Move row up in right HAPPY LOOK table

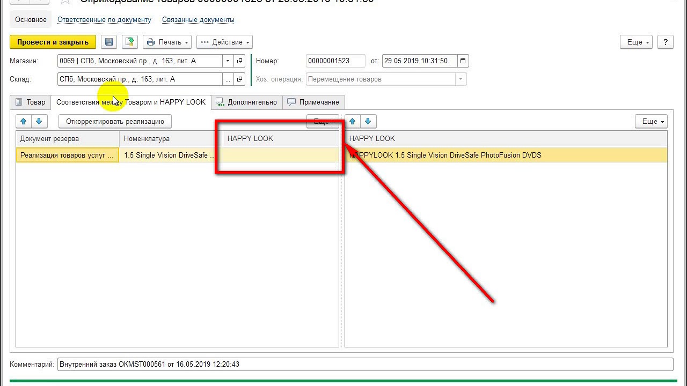352,122
